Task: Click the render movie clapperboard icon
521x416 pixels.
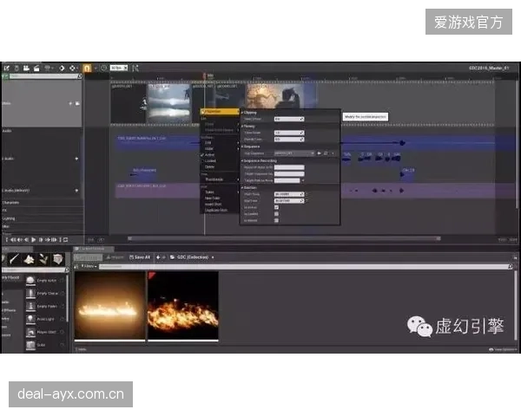Action: click(x=36, y=68)
